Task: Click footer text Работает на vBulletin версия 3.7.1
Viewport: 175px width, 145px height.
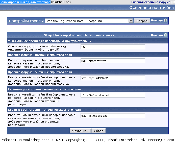Action: 33,140
